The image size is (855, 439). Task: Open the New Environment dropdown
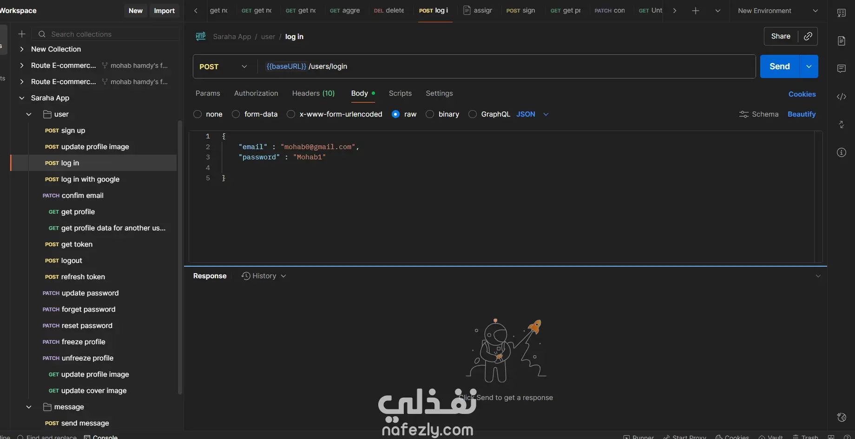coord(778,11)
